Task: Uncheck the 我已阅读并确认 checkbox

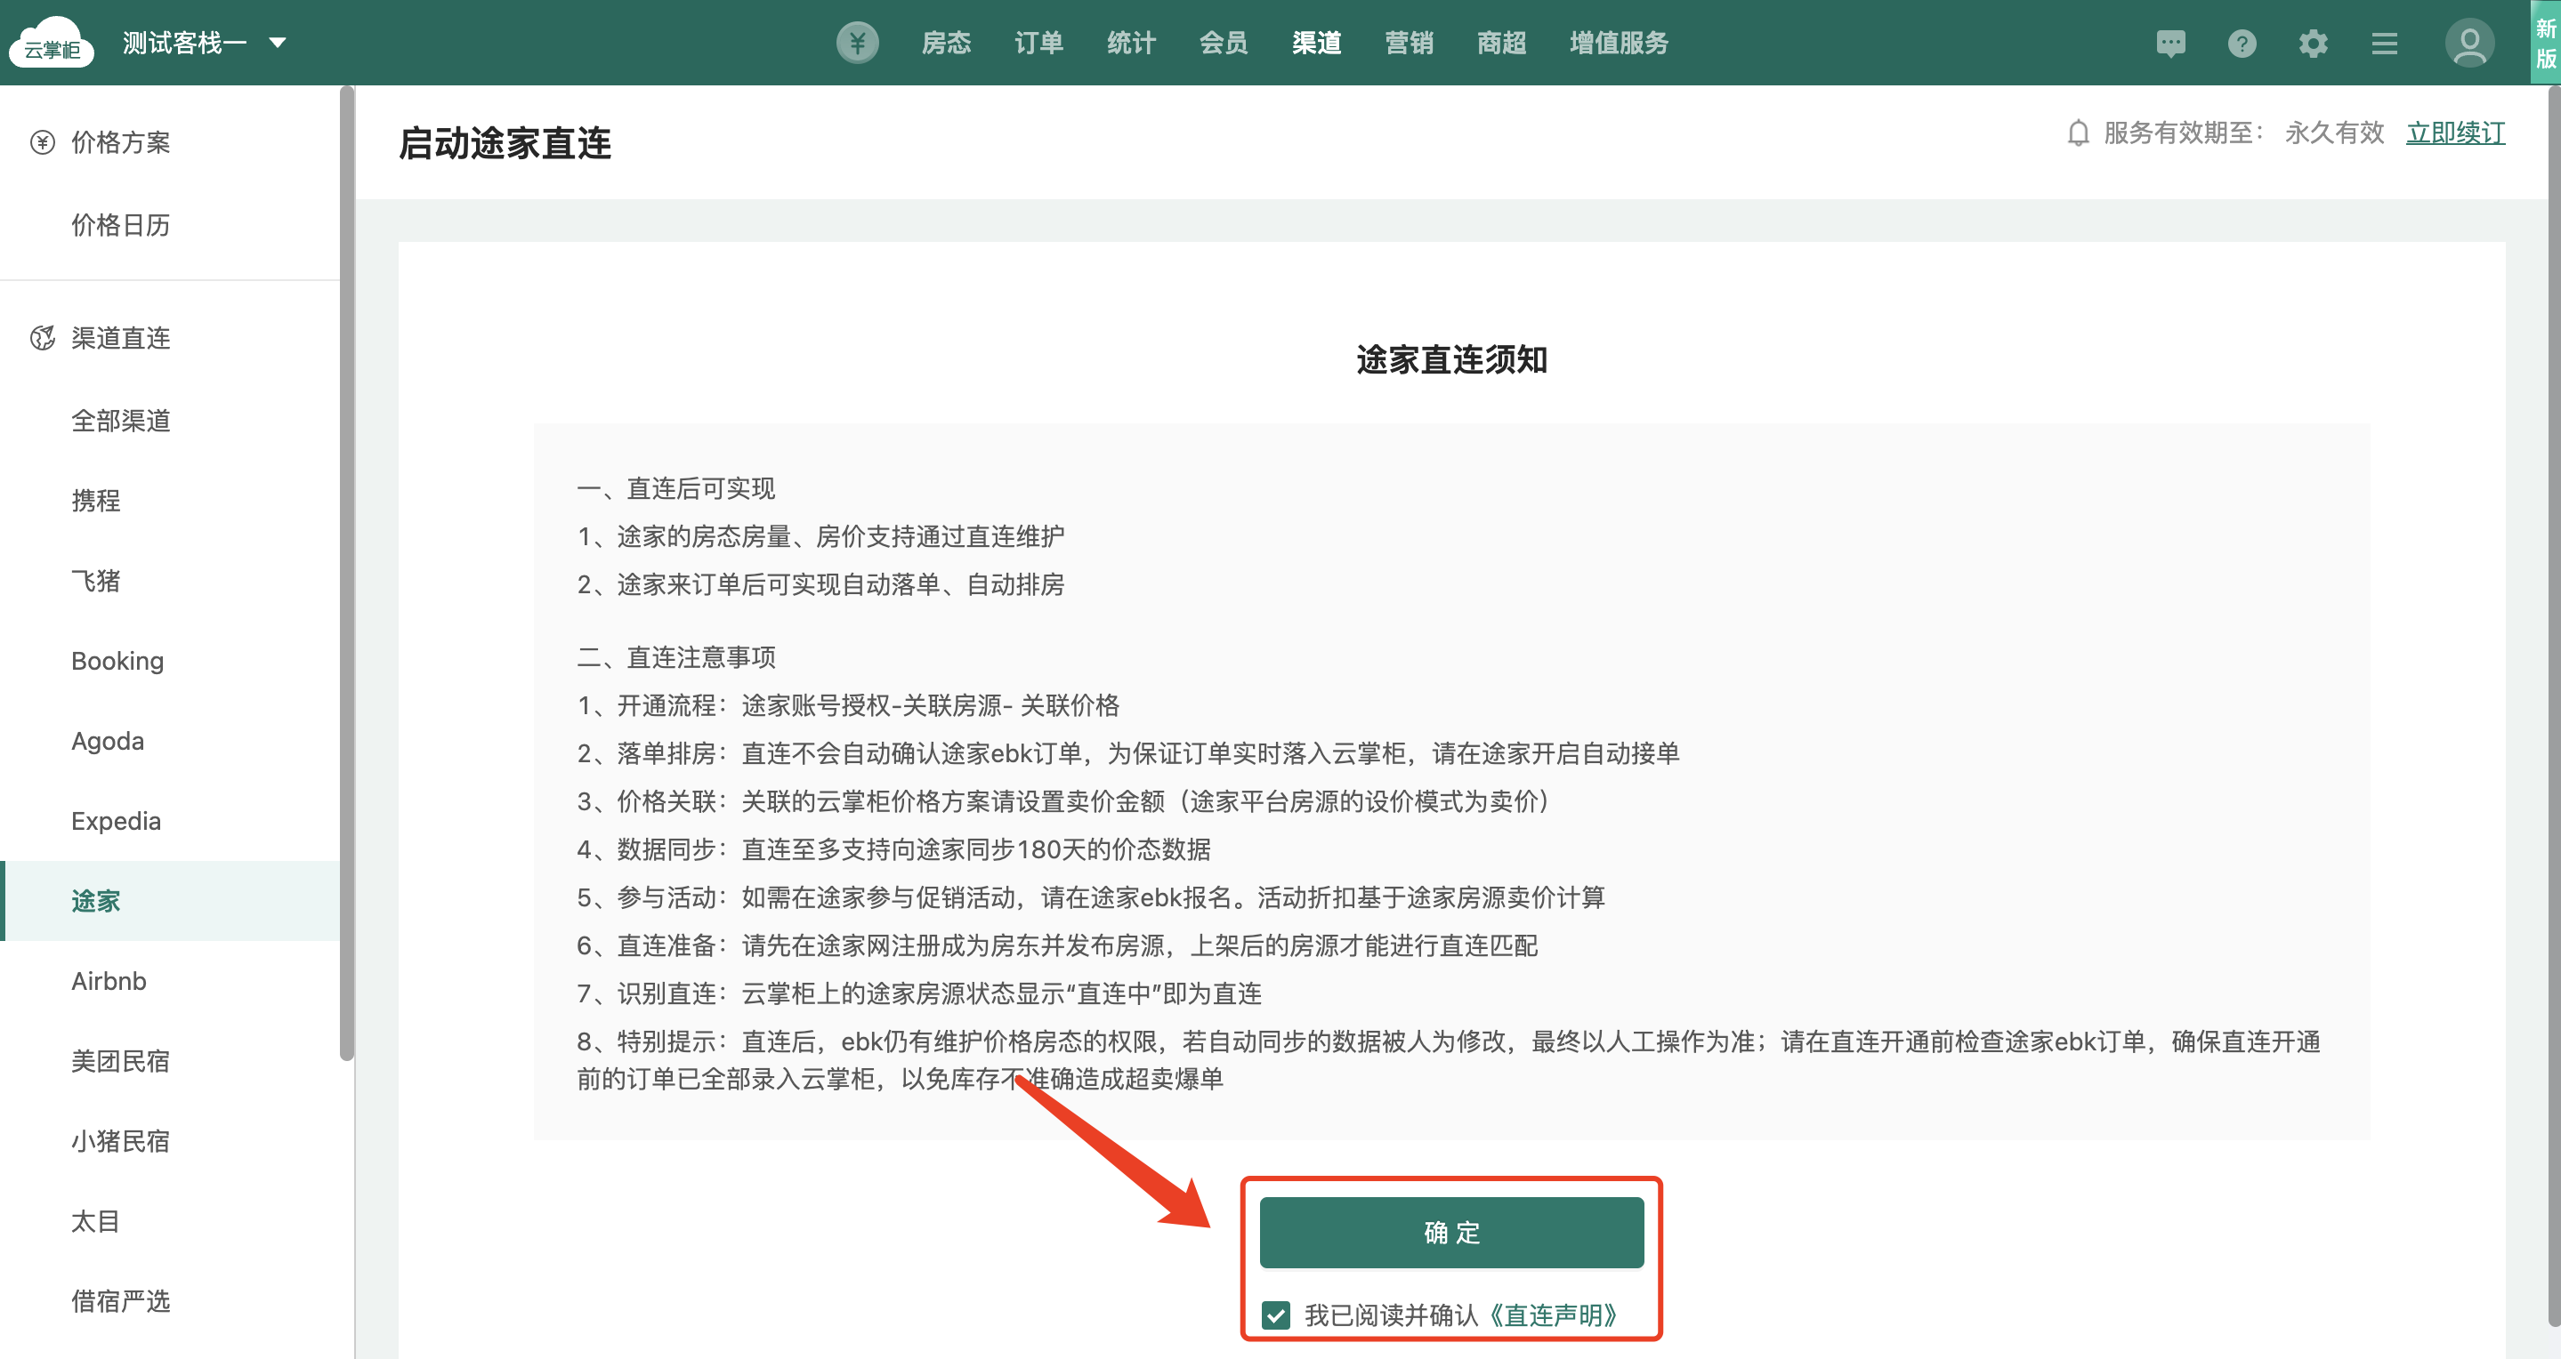Action: 1275,1315
